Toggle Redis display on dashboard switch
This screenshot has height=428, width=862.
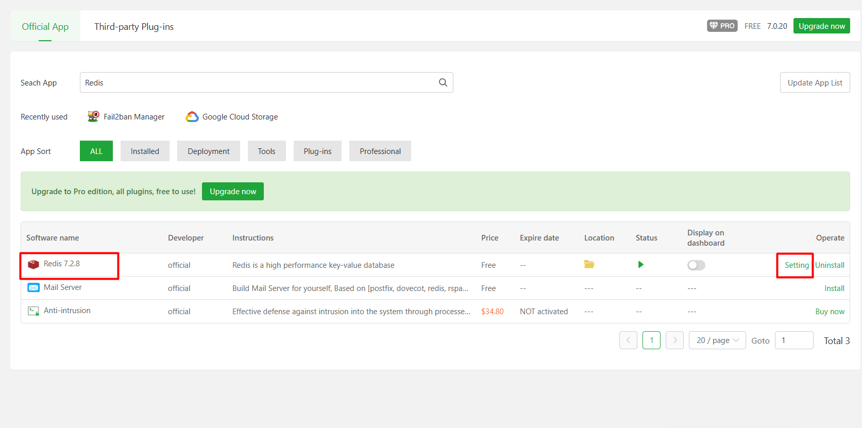point(696,265)
